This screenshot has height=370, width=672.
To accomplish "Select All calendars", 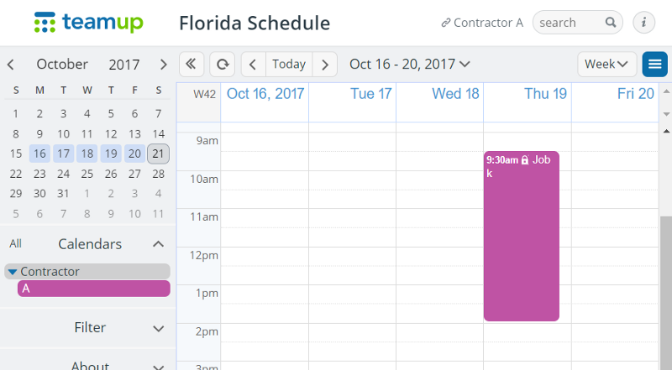I will point(15,243).
